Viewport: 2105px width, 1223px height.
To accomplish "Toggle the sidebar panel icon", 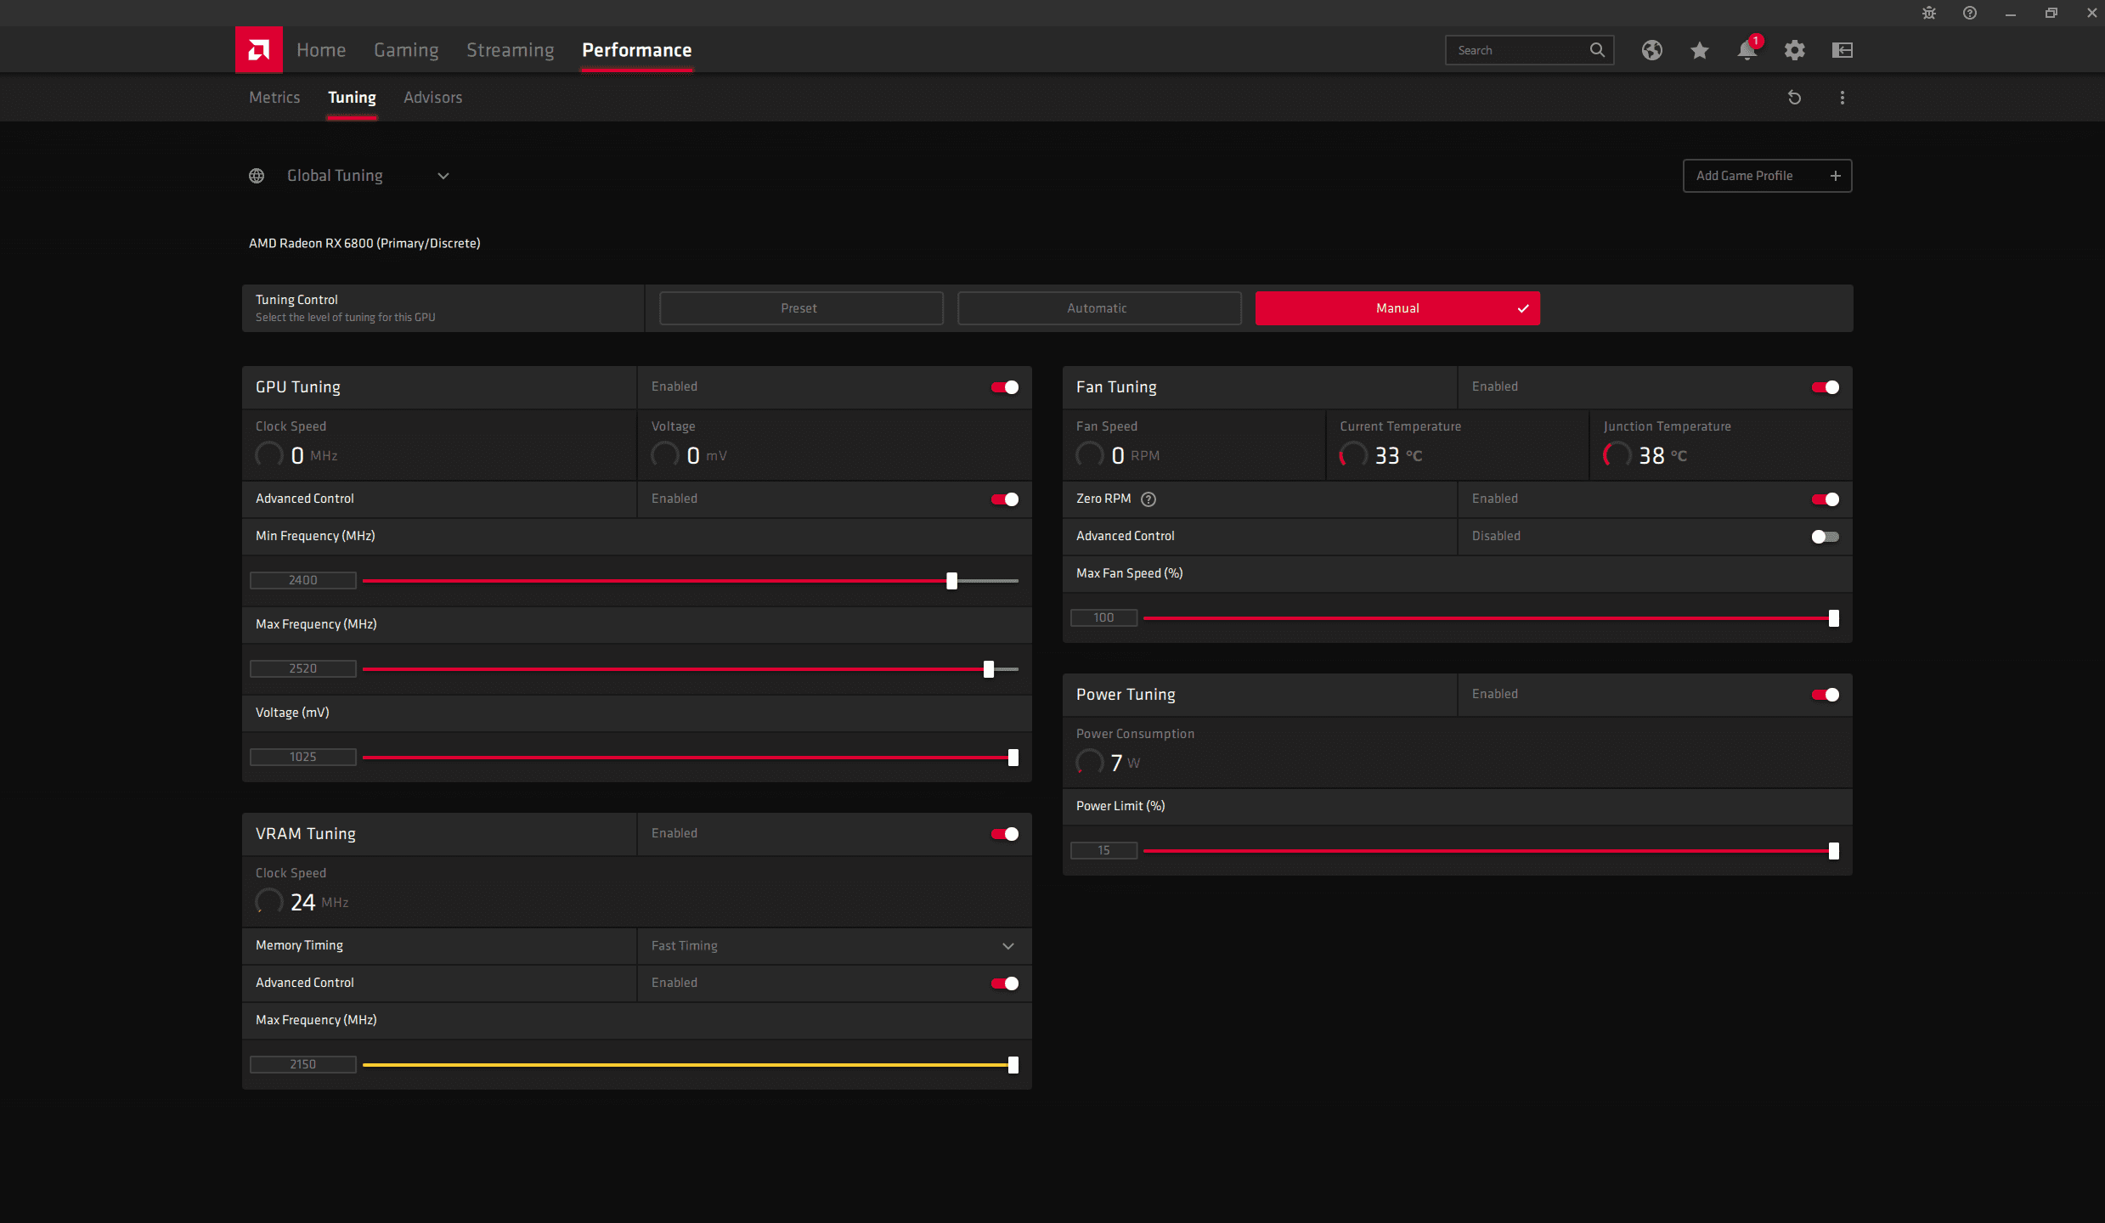I will [x=1842, y=50].
